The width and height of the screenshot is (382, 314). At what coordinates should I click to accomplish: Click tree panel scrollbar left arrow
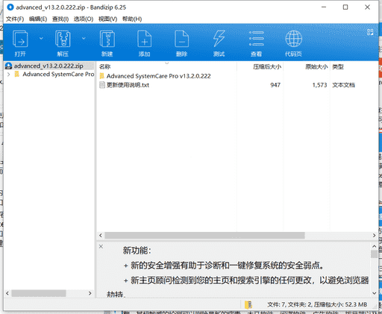(7, 293)
